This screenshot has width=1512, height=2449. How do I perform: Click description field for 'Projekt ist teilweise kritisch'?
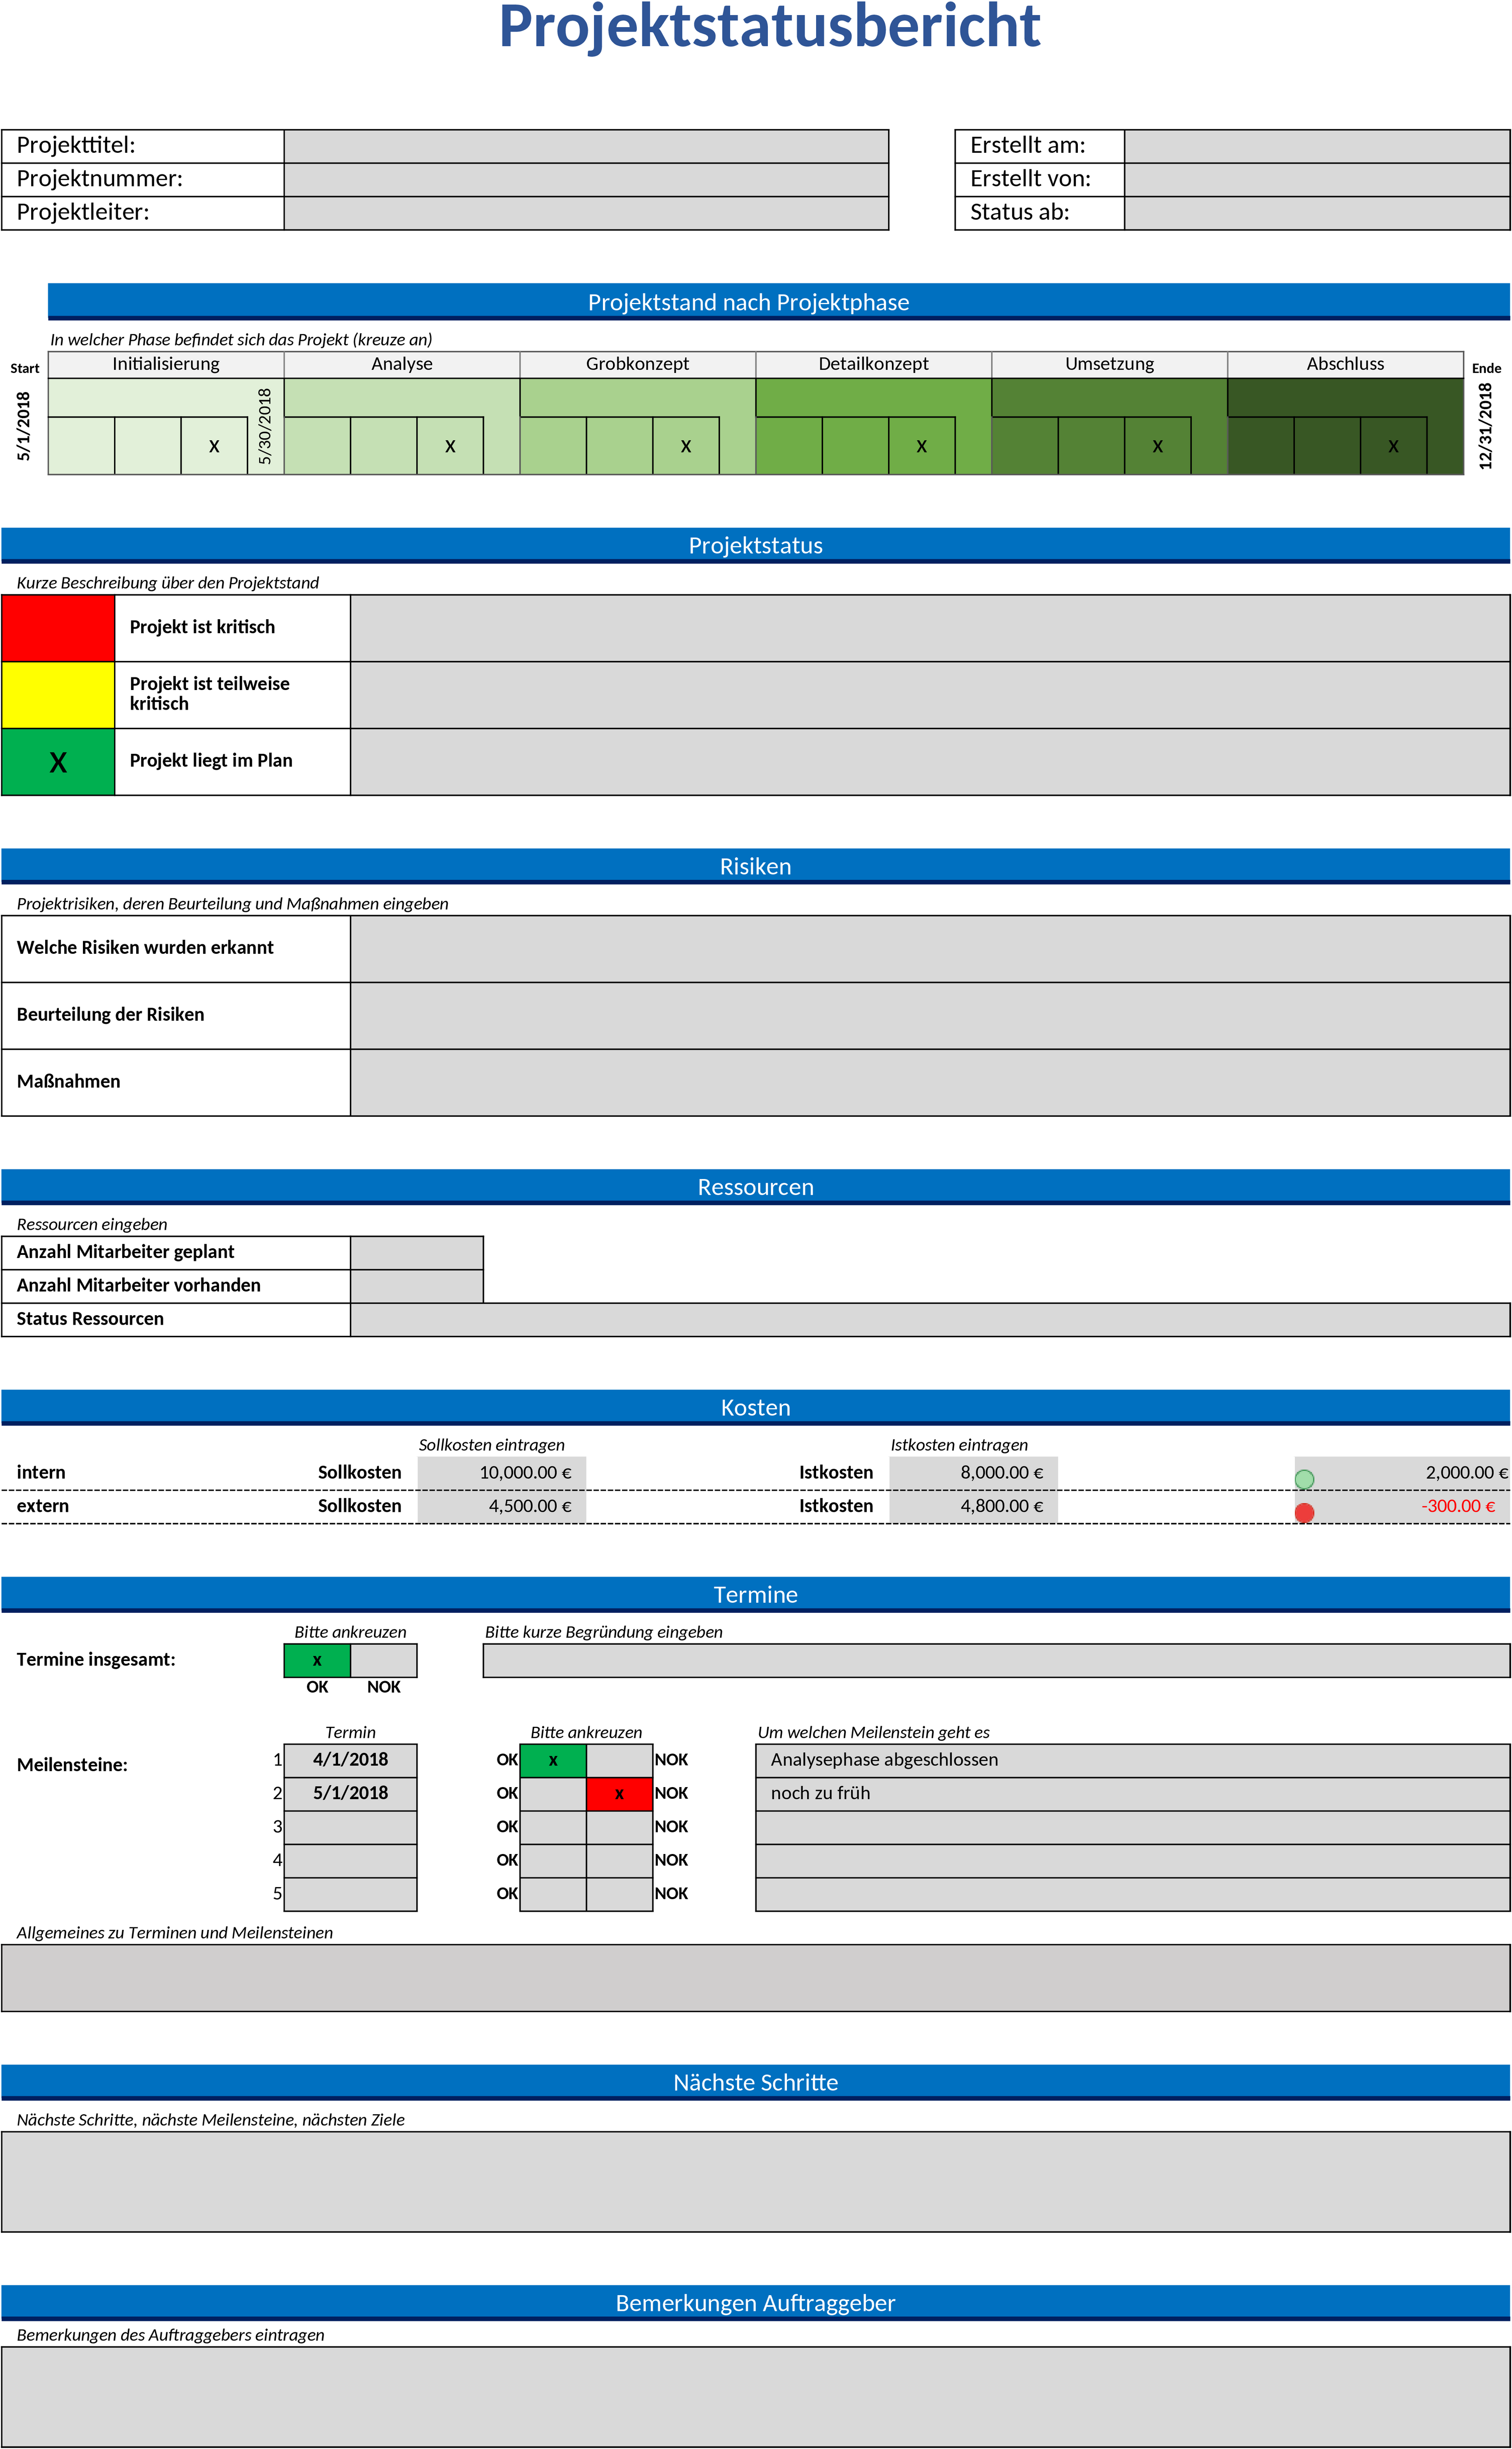tap(930, 695)
